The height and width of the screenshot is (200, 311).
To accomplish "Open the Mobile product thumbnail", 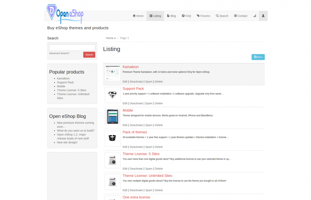I will [113, 117].
